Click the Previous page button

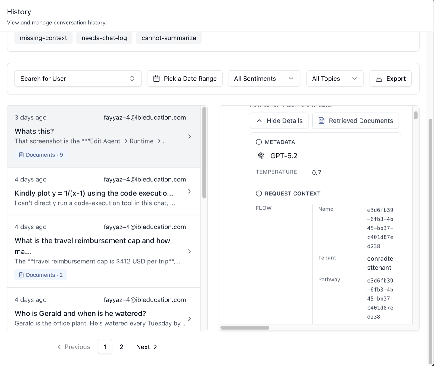pos(74,347)
